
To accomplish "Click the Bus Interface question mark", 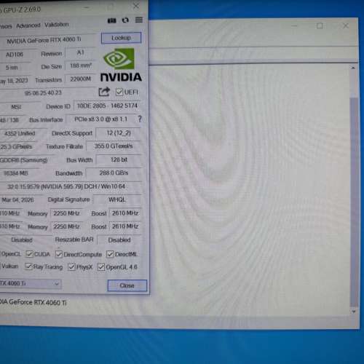I will [140, 119].
